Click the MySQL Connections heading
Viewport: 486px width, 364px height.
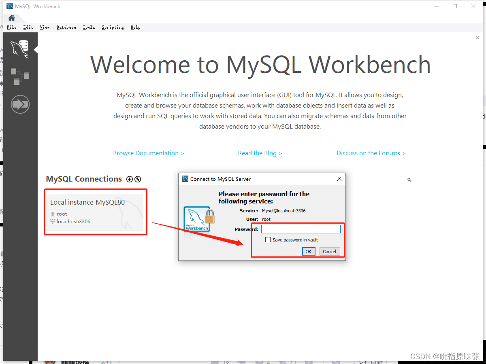[84, 179]
